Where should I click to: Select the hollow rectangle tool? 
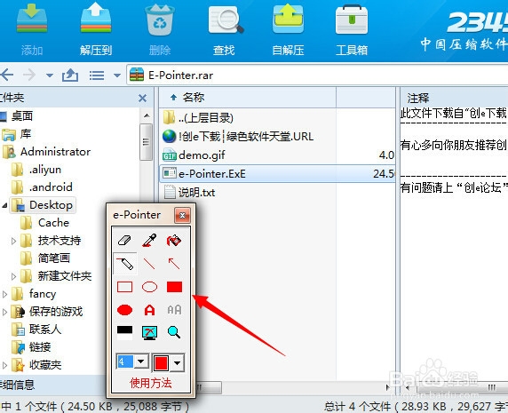[x=124, y=287]
